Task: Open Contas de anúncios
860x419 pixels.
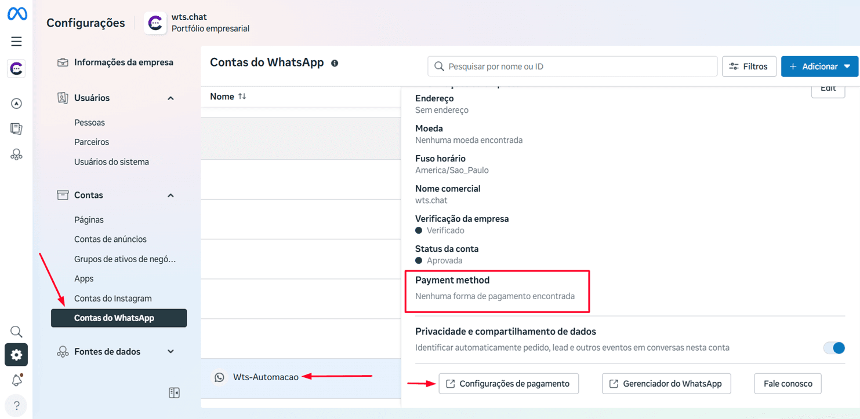Action: (x=110, y=240)
